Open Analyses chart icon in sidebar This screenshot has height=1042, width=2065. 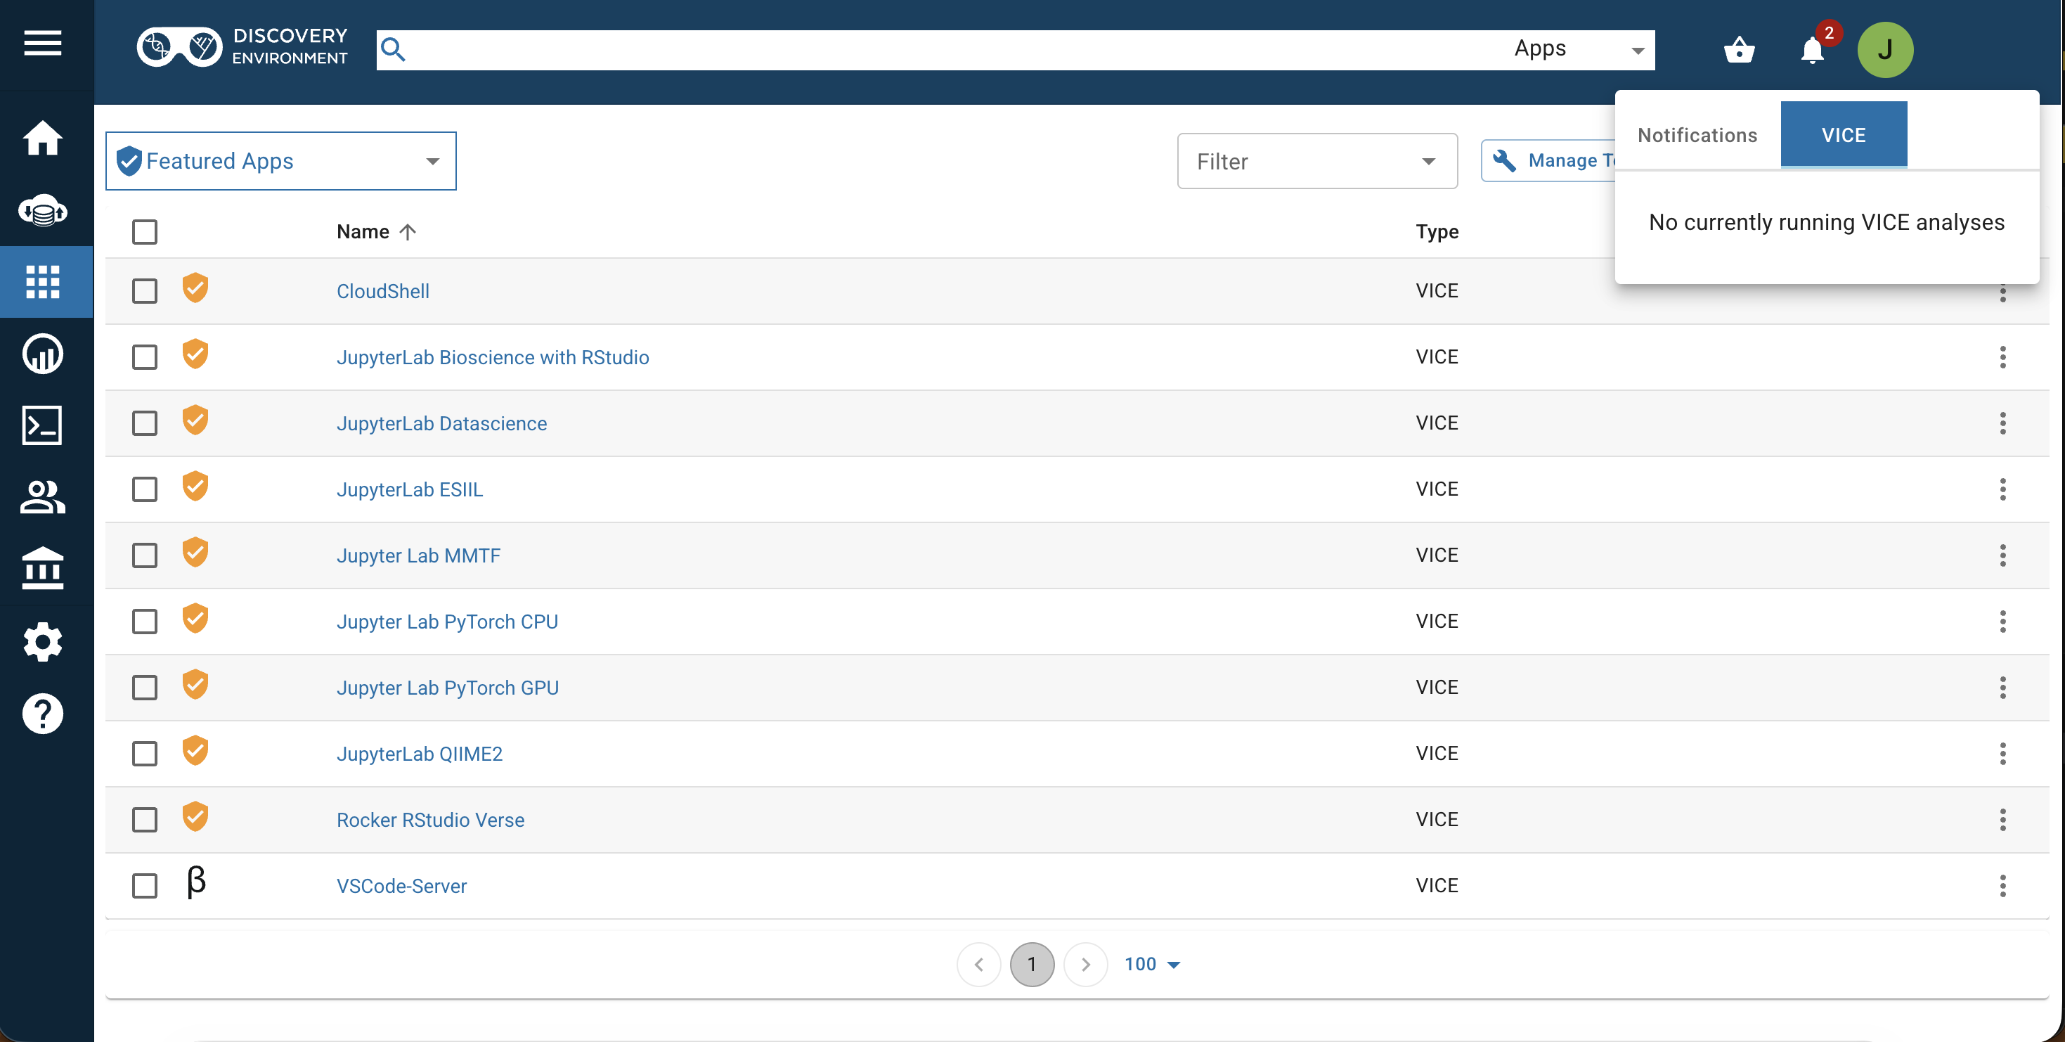click(42, 354)
